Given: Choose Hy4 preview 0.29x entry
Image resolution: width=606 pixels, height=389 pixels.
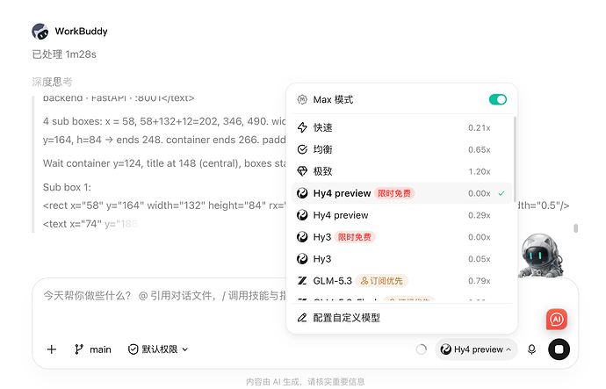Looking at the screenshot, I should tap(401, 215).
